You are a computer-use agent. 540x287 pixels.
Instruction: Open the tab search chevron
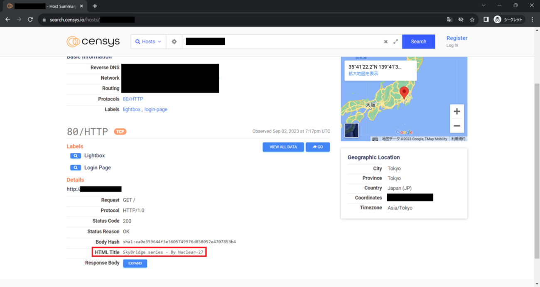[484, 5]
